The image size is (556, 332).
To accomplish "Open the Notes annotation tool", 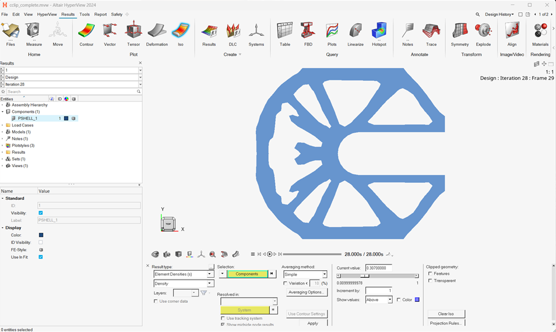I will click(x=407, y=33).
